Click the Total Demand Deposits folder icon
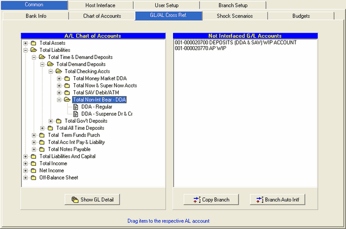Screen dimensions: 346x229 point(50,64)
